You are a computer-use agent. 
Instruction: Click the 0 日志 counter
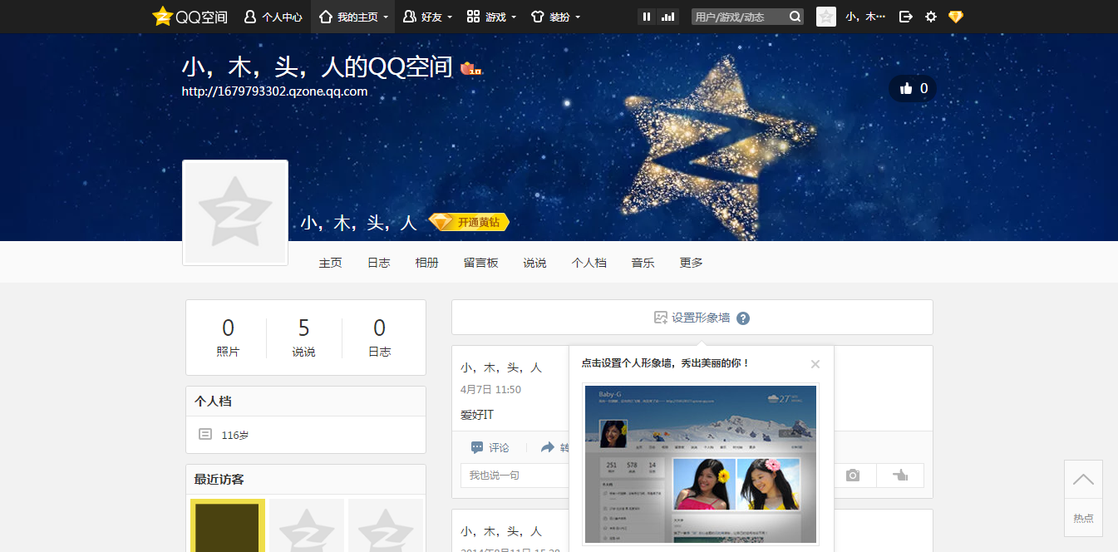pyautogui.click(x=379, y=338)
